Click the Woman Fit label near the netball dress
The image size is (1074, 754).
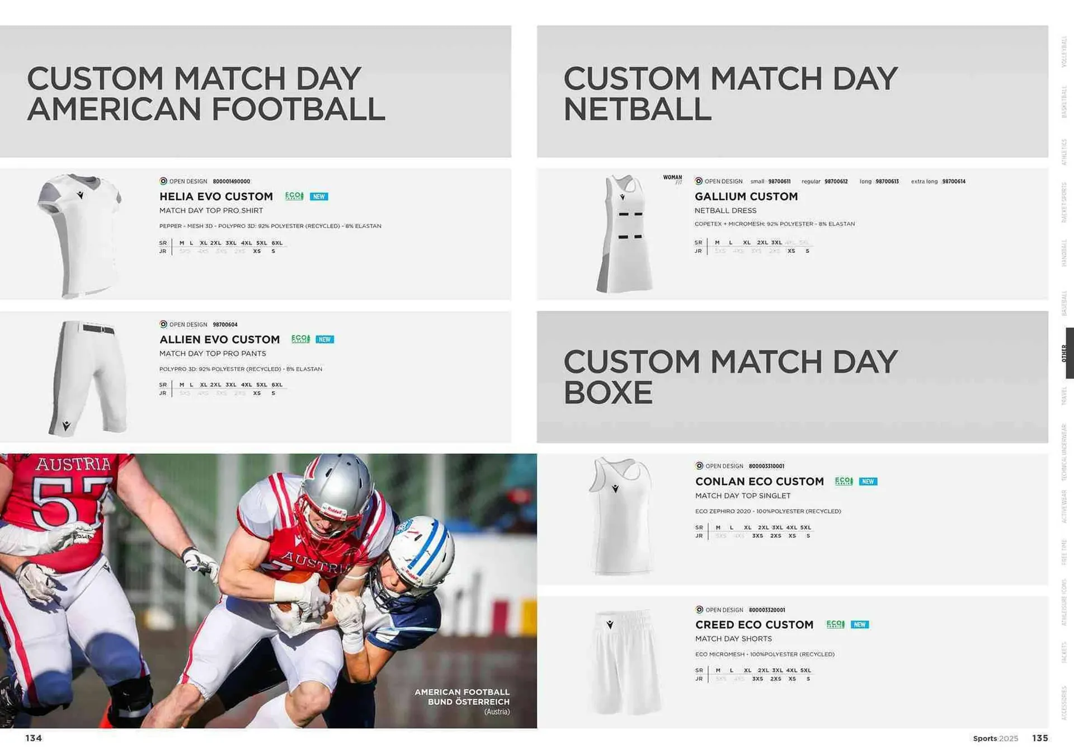[672, 179]
